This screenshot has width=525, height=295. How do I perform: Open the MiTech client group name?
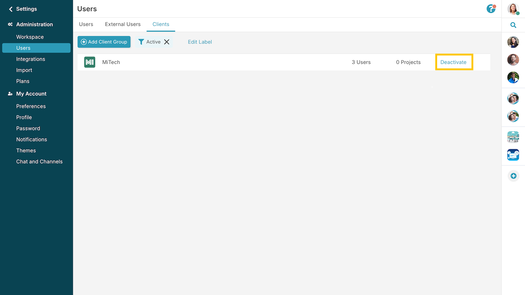pyautogui.click(x=111, y=62)
